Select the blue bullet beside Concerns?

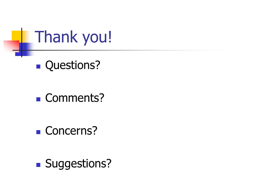coord(38,132)
